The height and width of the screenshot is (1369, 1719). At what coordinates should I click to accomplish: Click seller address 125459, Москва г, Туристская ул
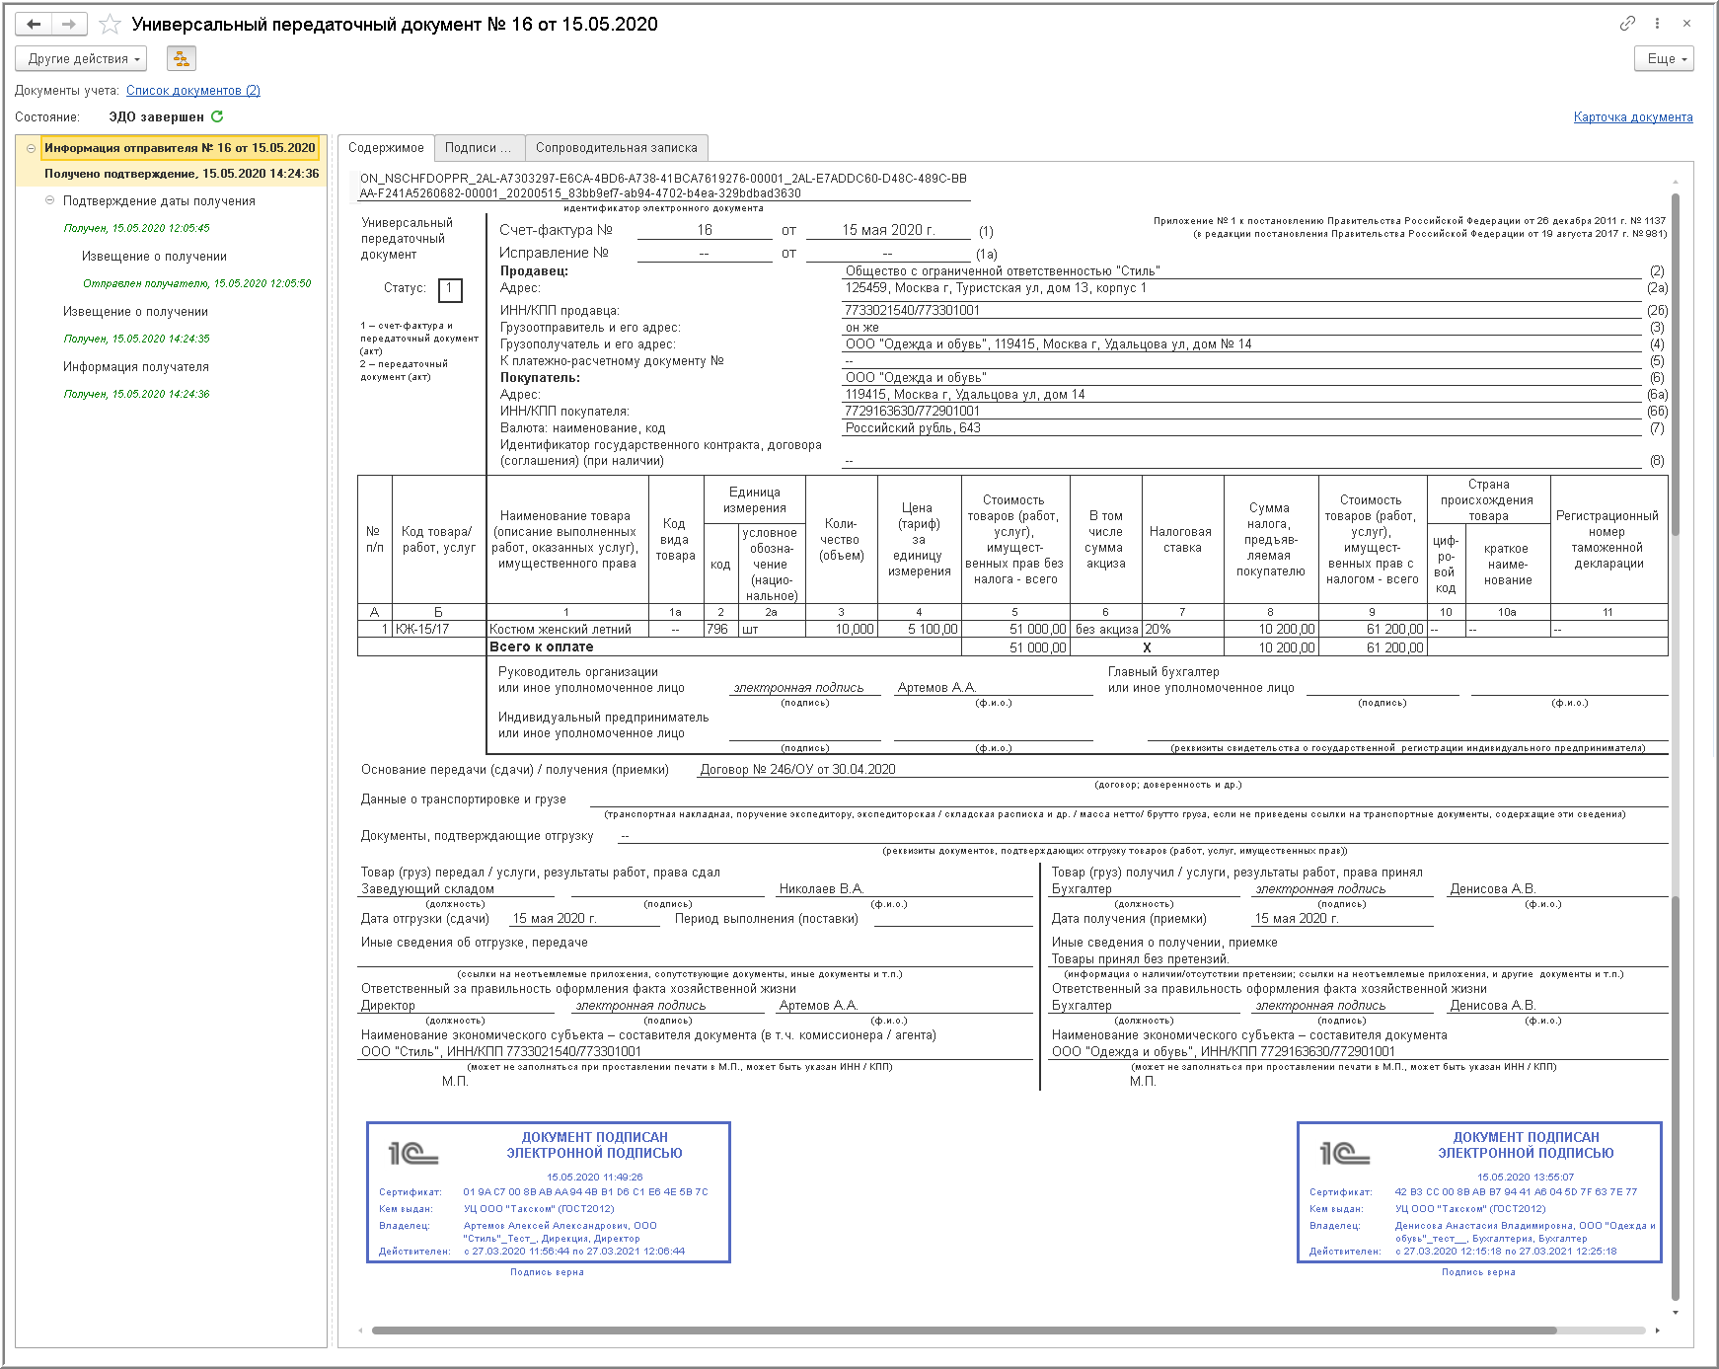click(996, 288)
